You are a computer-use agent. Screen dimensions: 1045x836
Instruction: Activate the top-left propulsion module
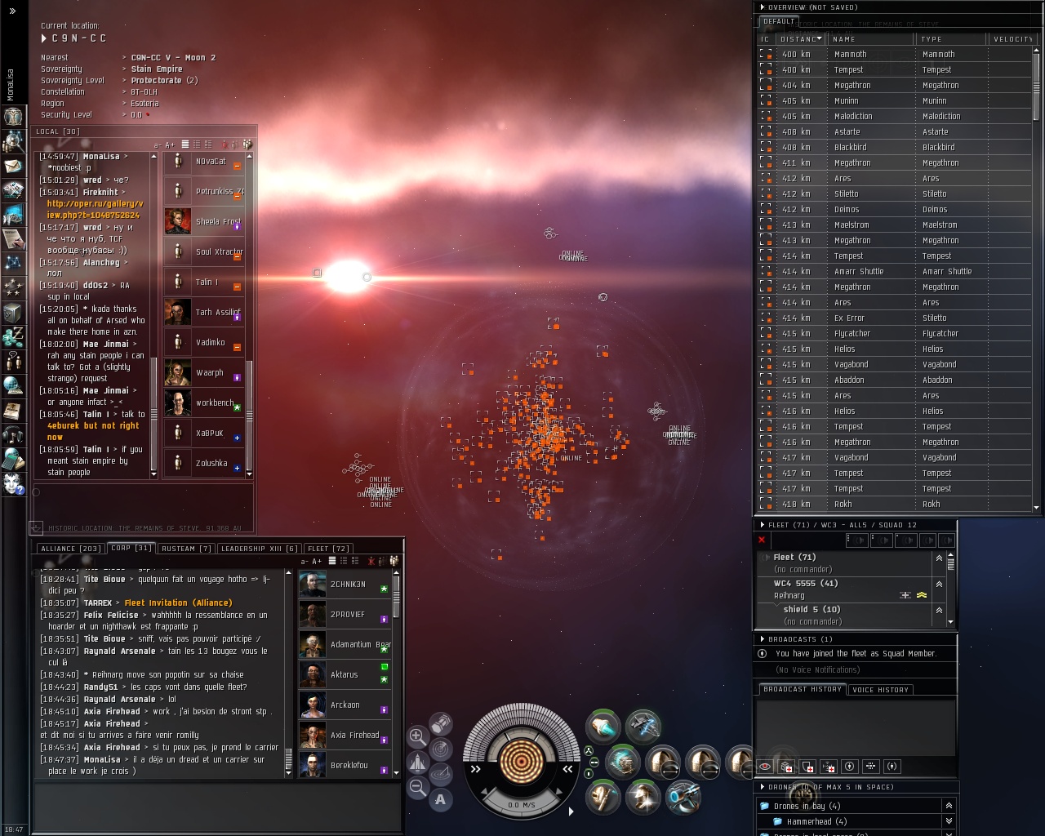click(x=603, y=726)
